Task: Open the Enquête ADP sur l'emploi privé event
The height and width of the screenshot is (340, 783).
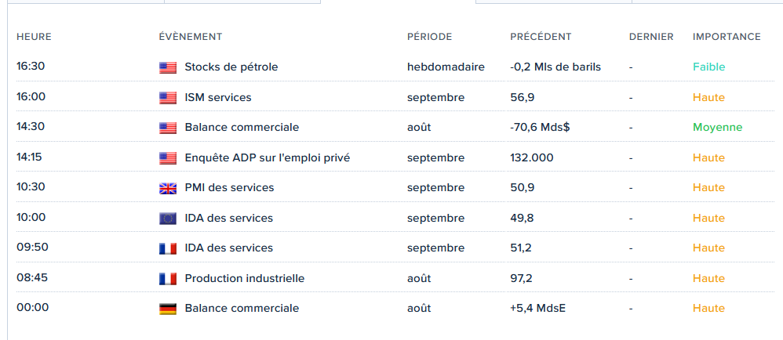Action: [267, 157]
